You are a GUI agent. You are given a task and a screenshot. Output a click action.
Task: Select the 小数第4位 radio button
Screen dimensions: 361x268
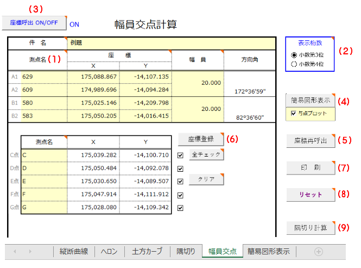point(294,64)
